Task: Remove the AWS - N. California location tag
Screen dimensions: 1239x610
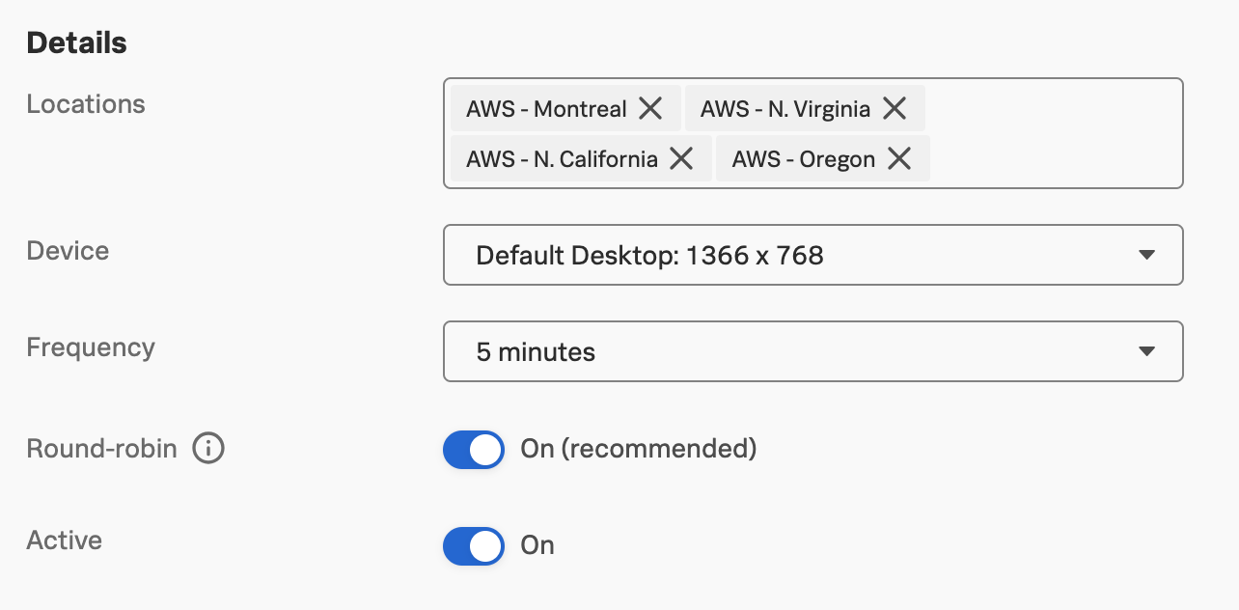Action: 683,158
